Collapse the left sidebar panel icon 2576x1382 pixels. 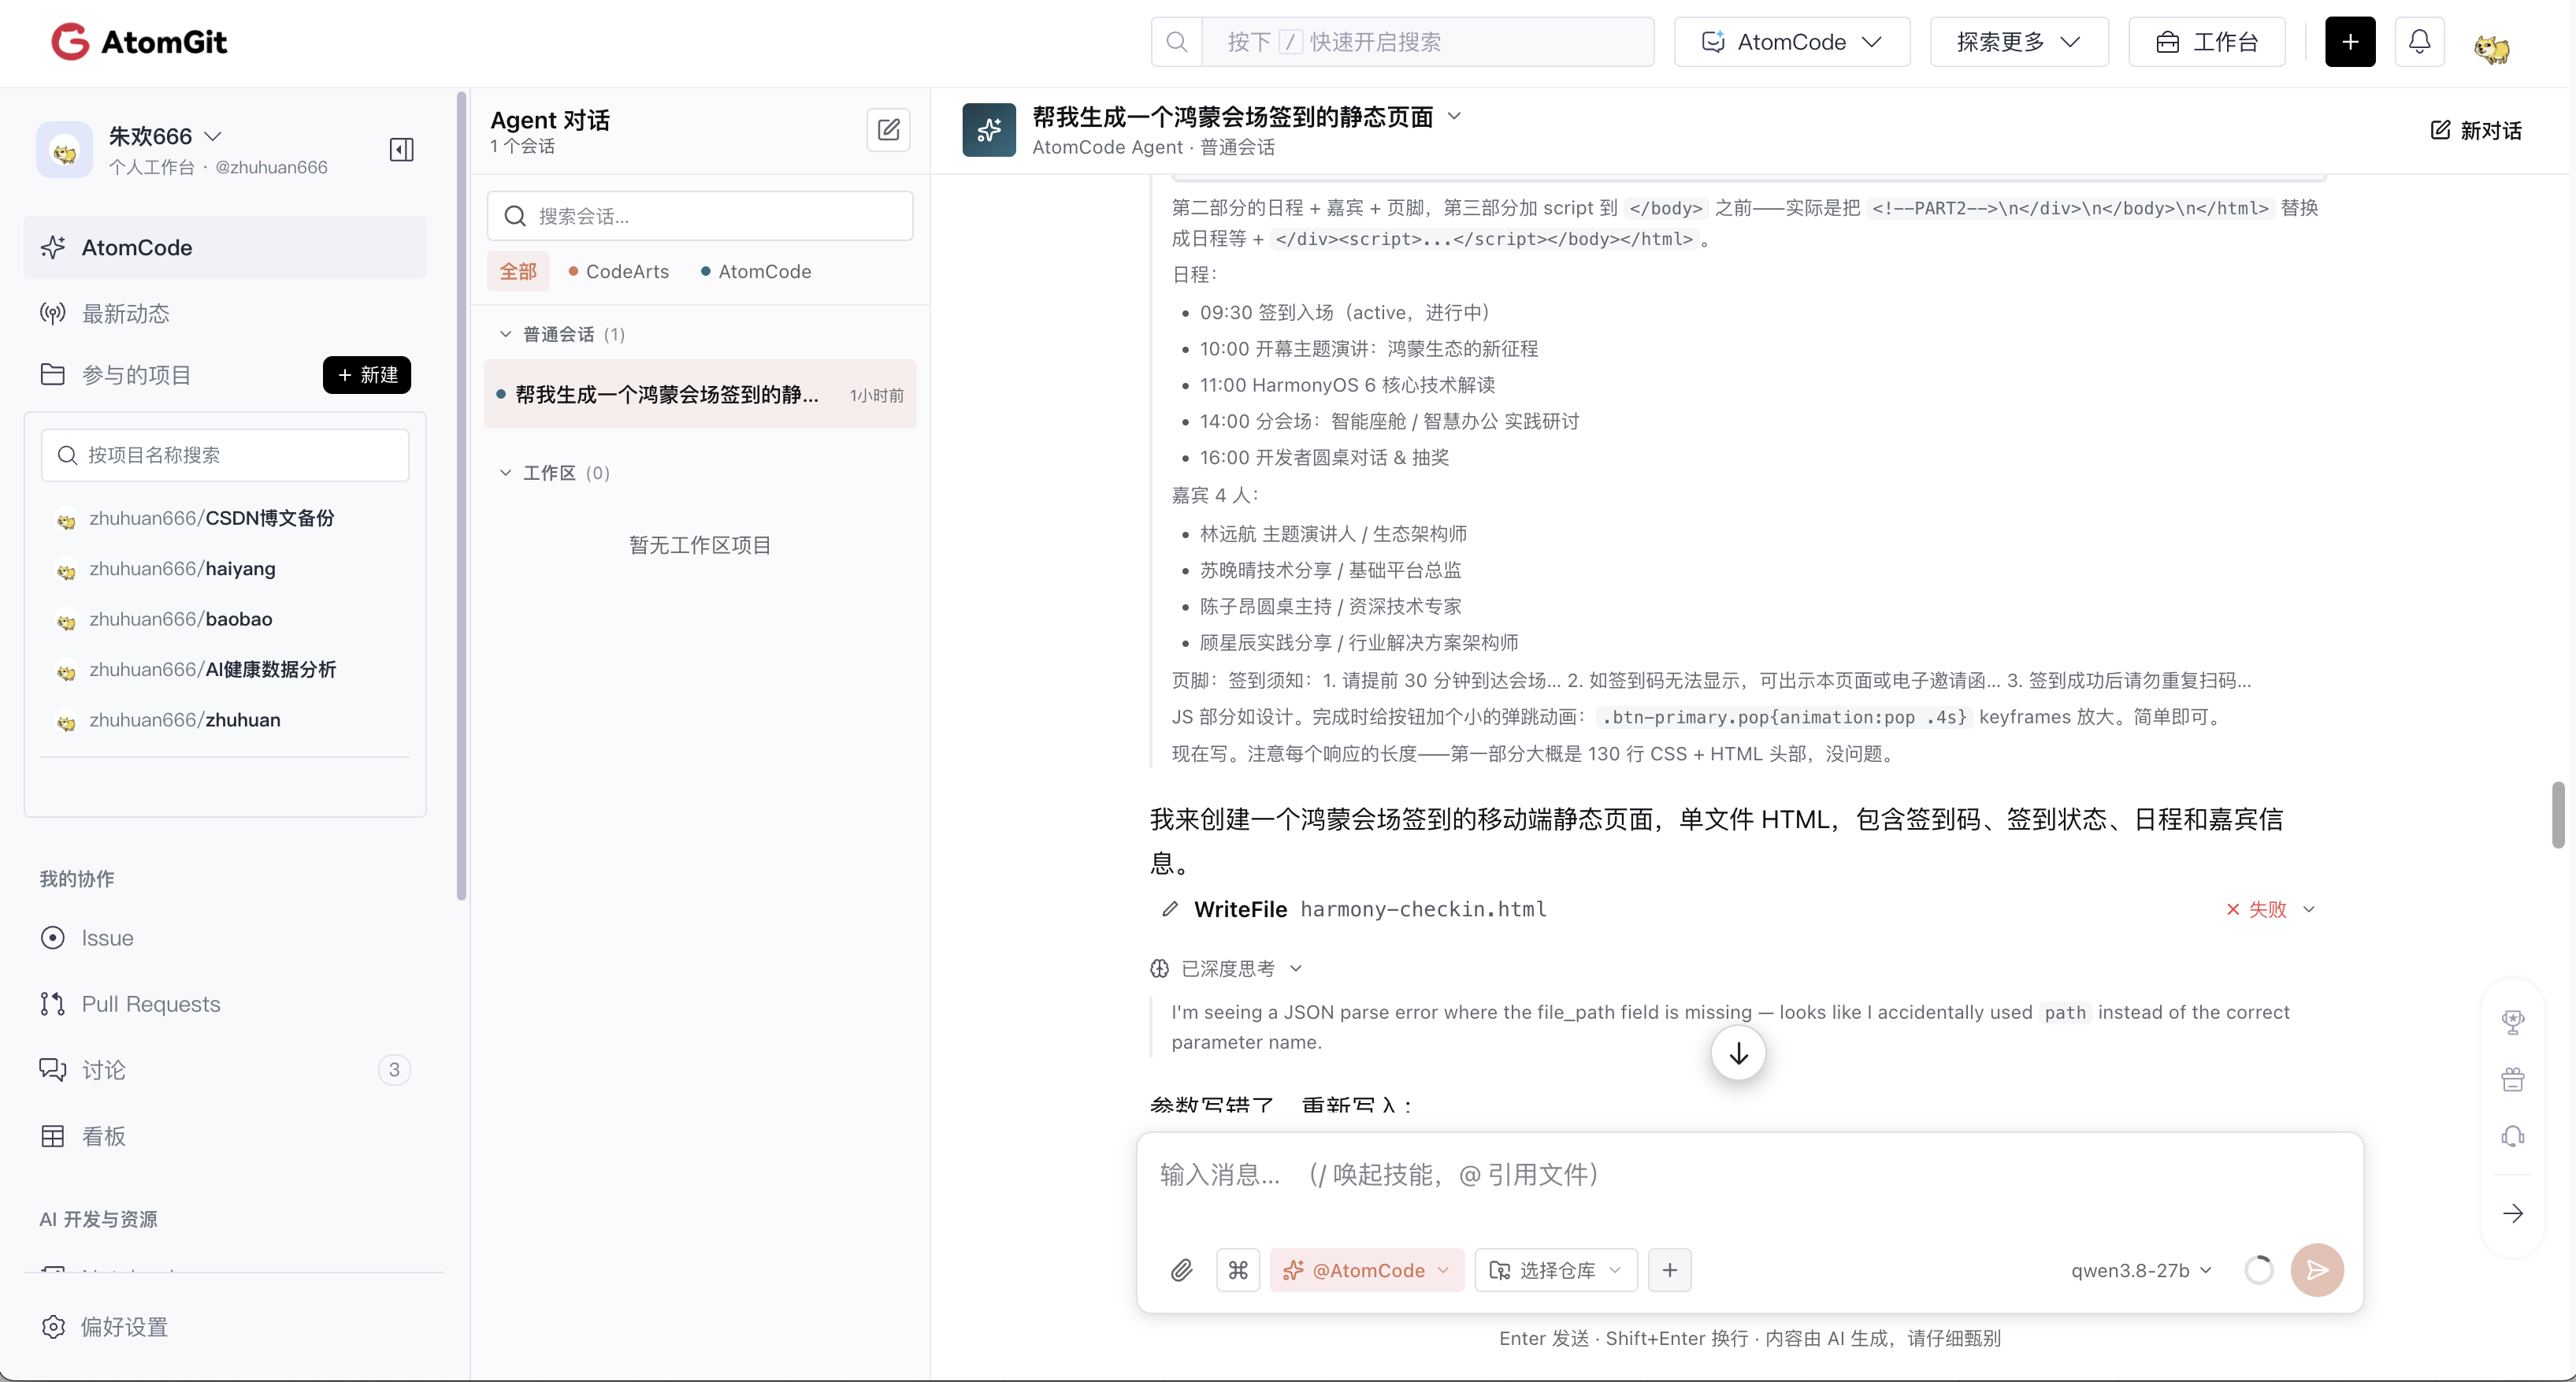(x=401, y=150)
